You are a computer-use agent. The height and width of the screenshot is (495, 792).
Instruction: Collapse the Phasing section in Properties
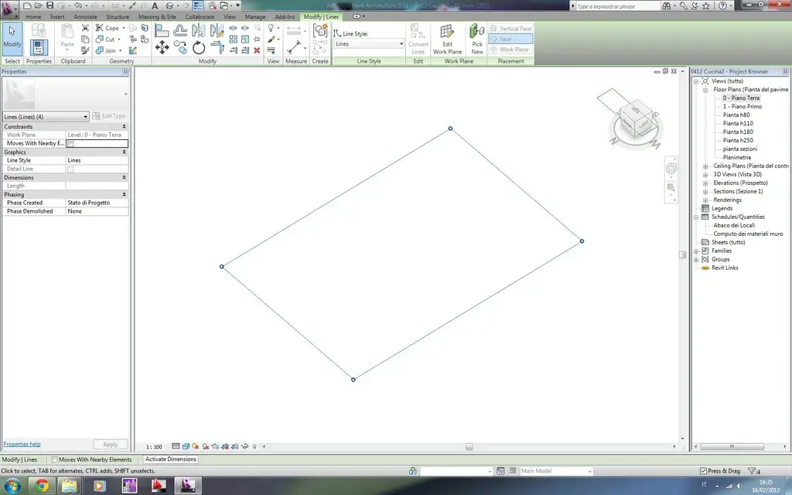click(x=125, y=194)
